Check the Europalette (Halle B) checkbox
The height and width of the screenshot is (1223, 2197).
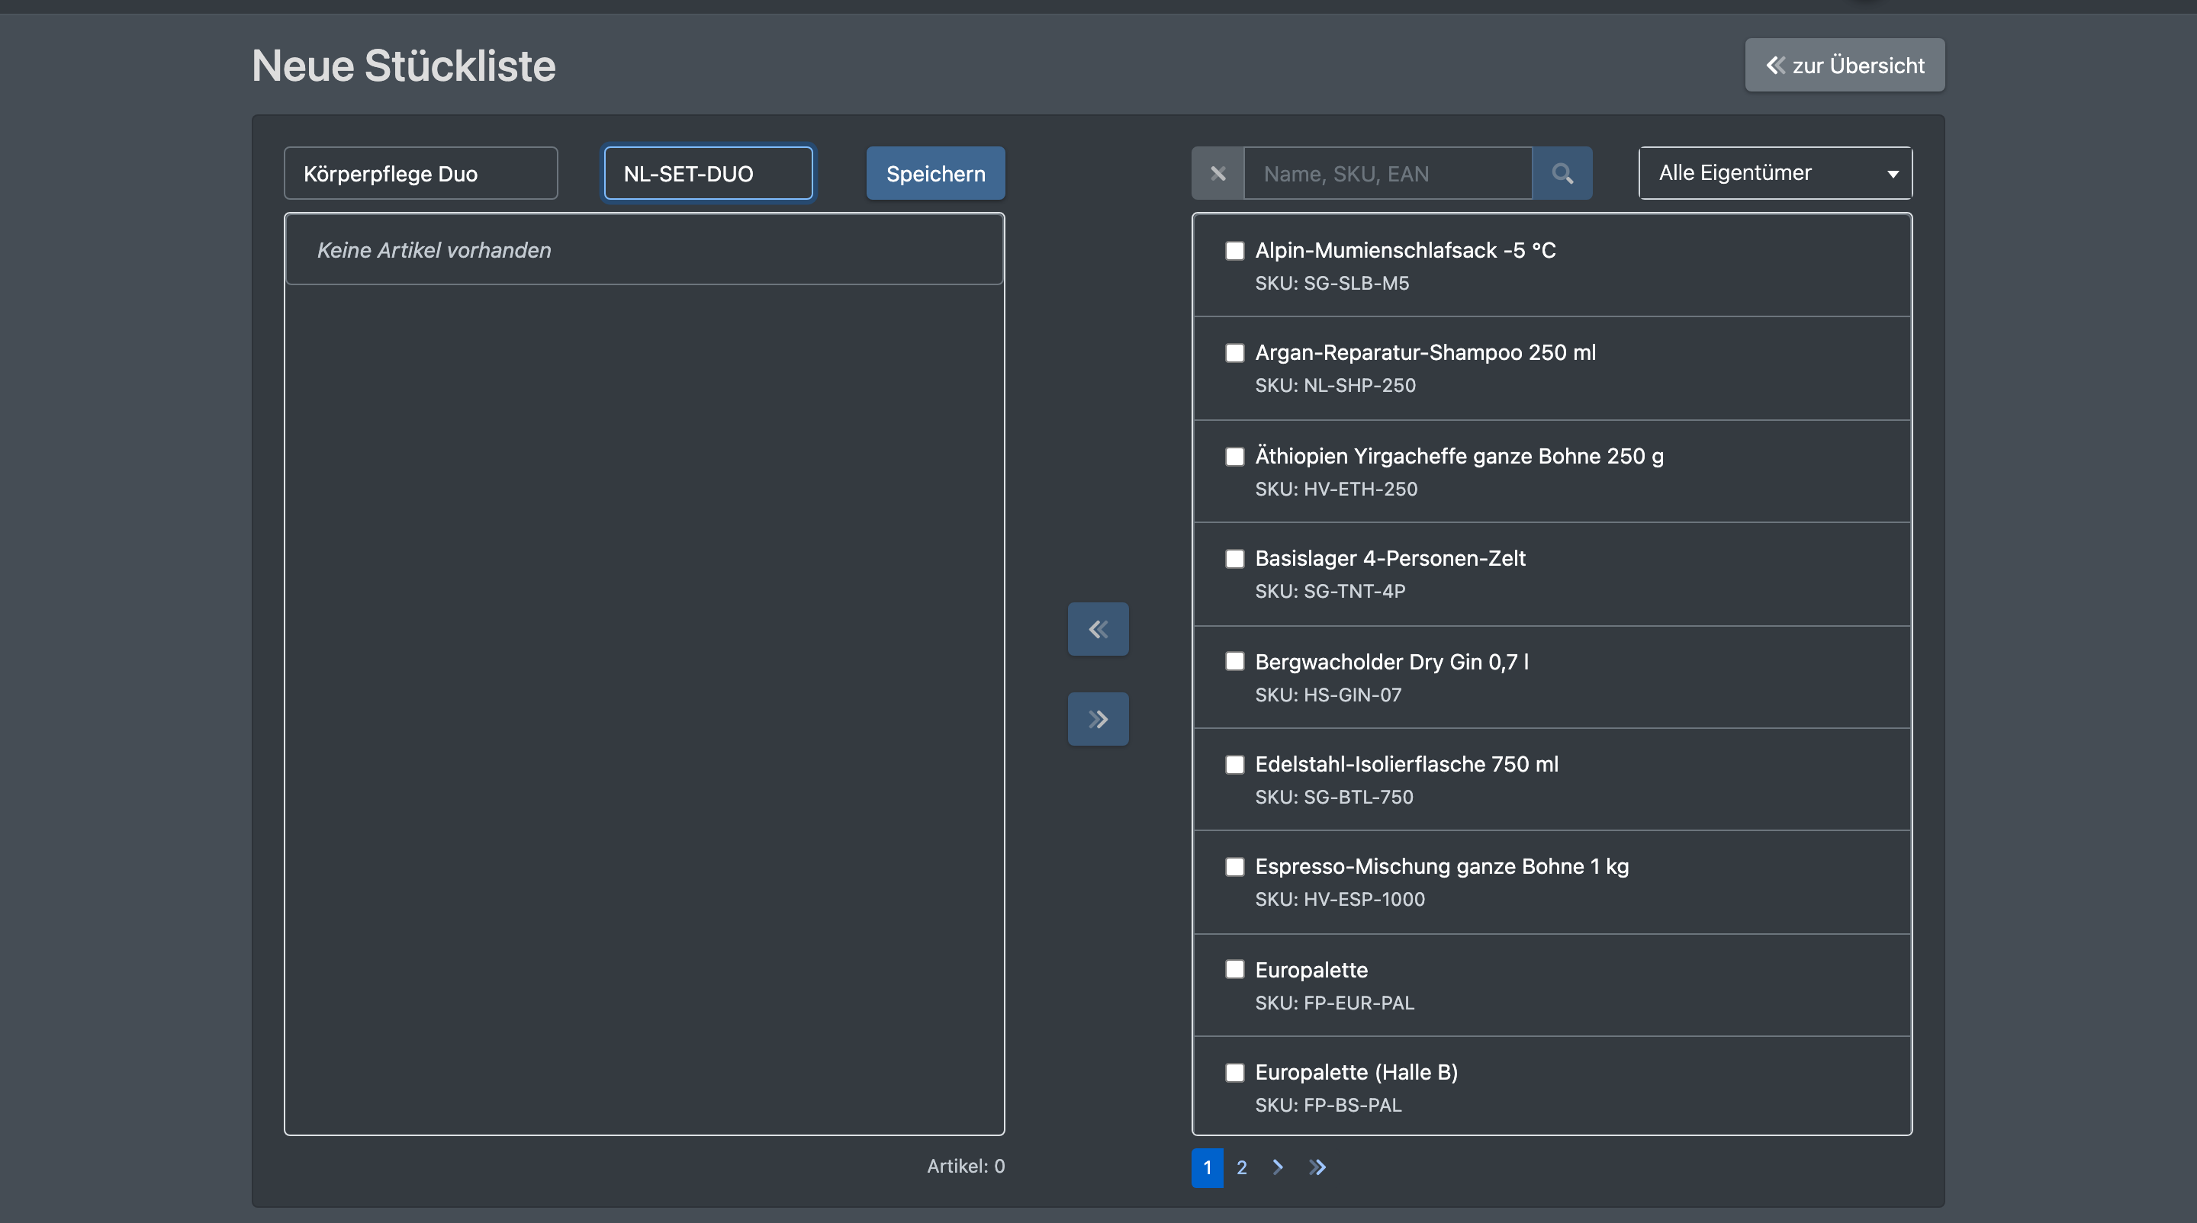coord(1234,1072)
